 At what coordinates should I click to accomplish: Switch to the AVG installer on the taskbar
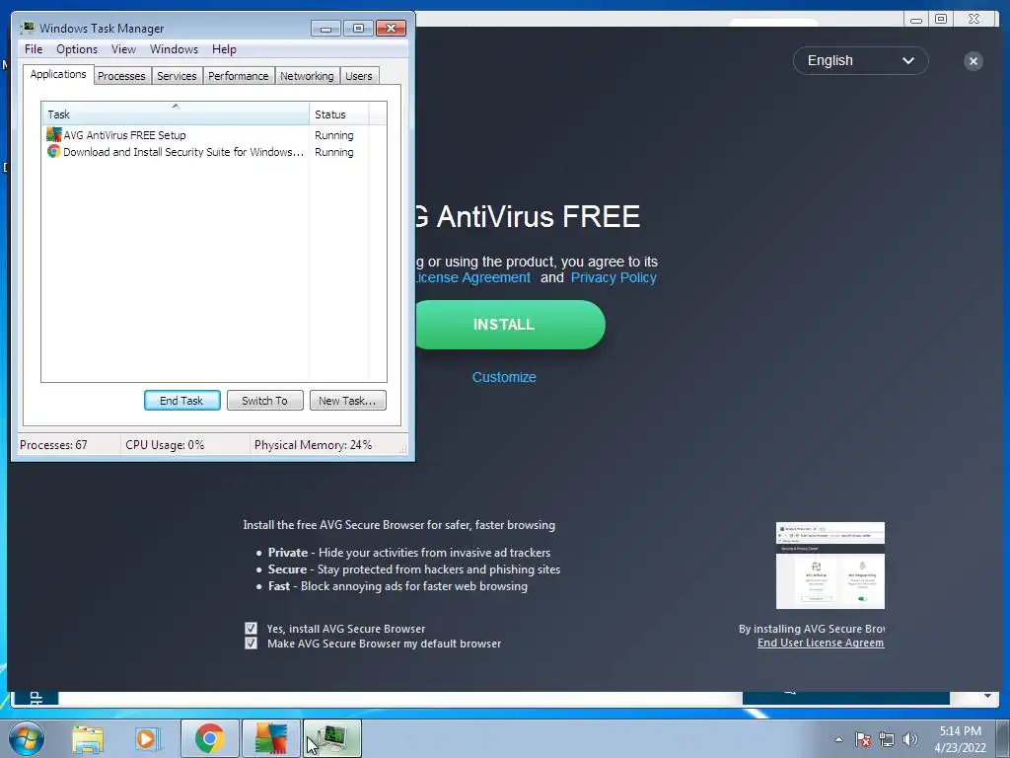(270, 738)
